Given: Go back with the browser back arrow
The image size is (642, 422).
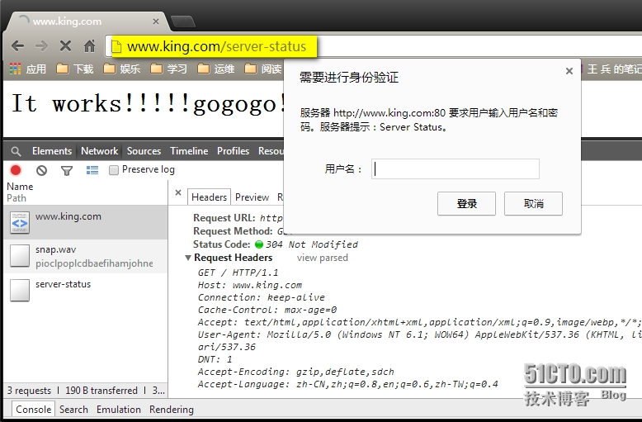Looking at the screenshot, I should point(17,46).
